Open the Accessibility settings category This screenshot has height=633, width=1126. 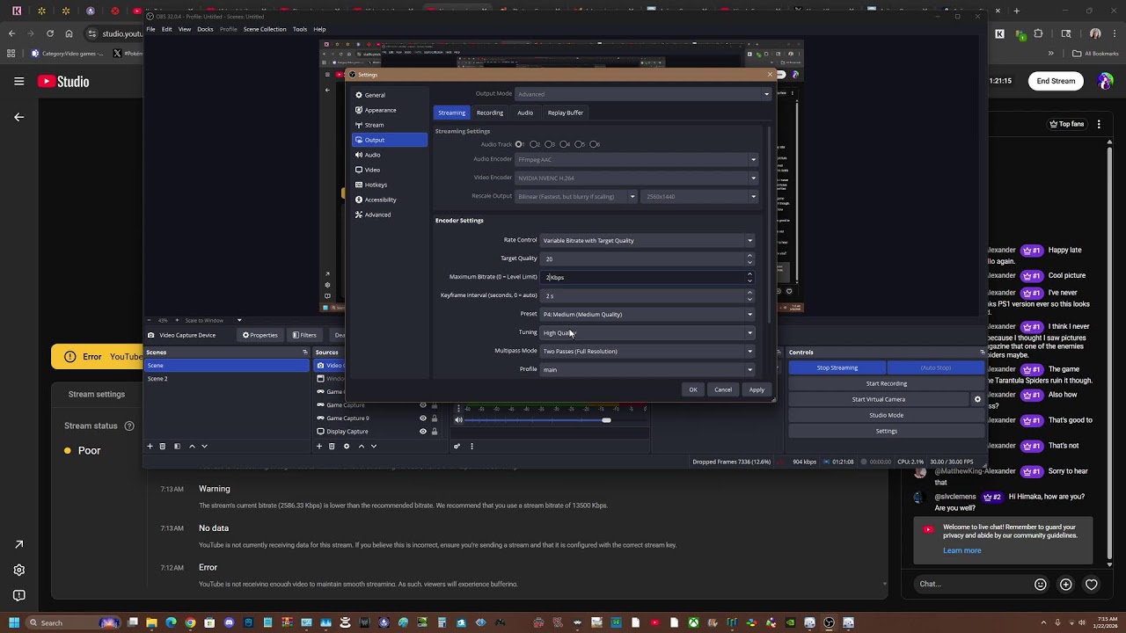[x=390, y=200]
